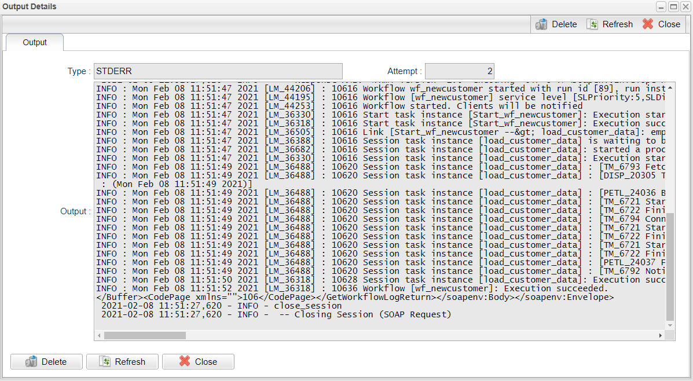Viewport: 693px width, 381px height.
Task: Click the log's vertical scrollbar down arrow
Action: click(670, 326)
